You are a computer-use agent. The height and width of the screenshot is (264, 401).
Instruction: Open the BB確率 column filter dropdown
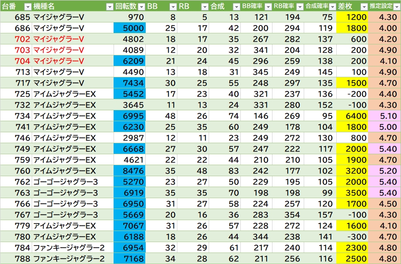coord(268,7)
